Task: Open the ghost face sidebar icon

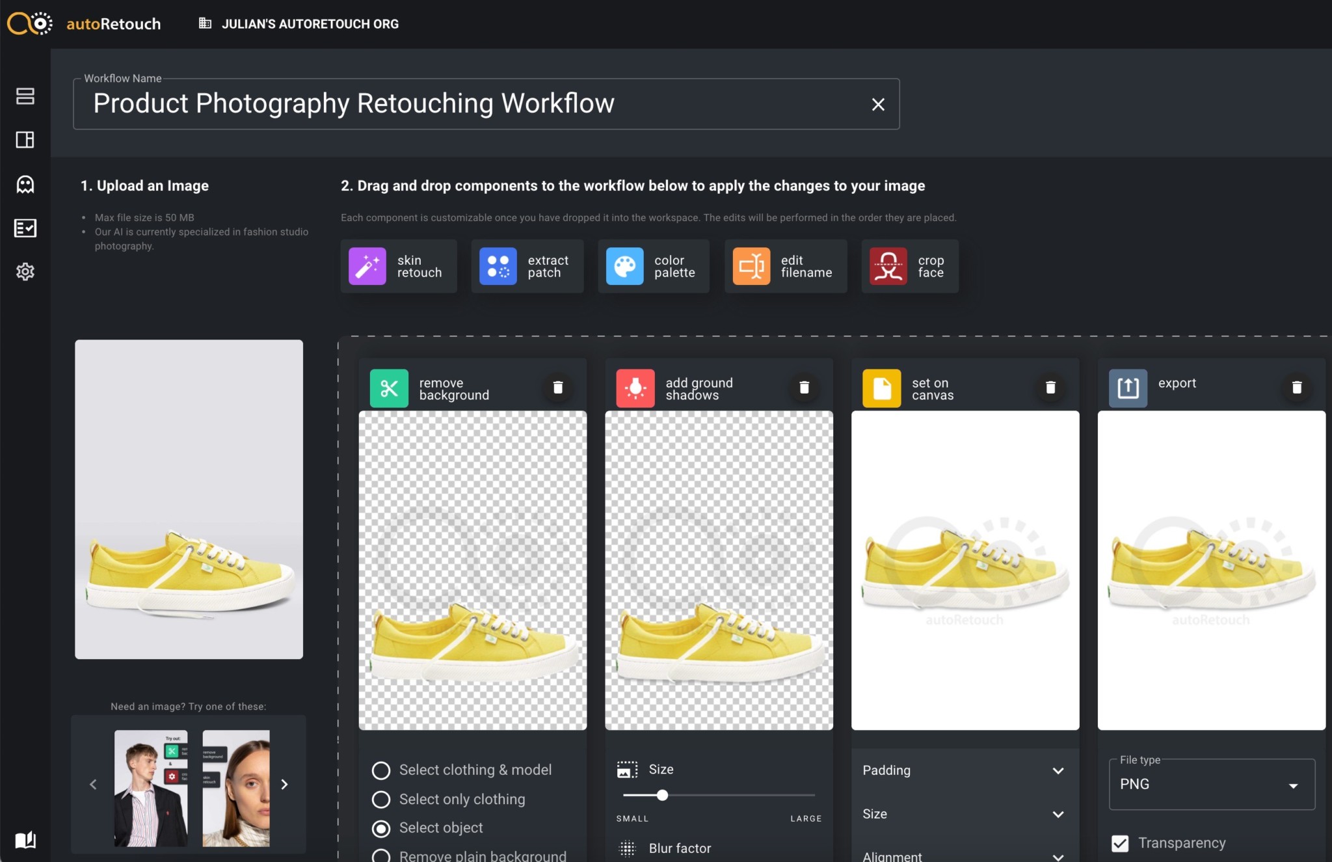Action: pos(25,184)
